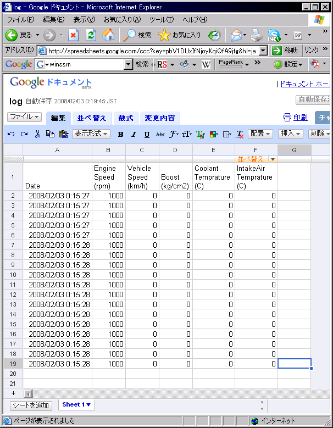Switch to the 並べ替え tab
333x428 pixels.
(x=91, y=118)
